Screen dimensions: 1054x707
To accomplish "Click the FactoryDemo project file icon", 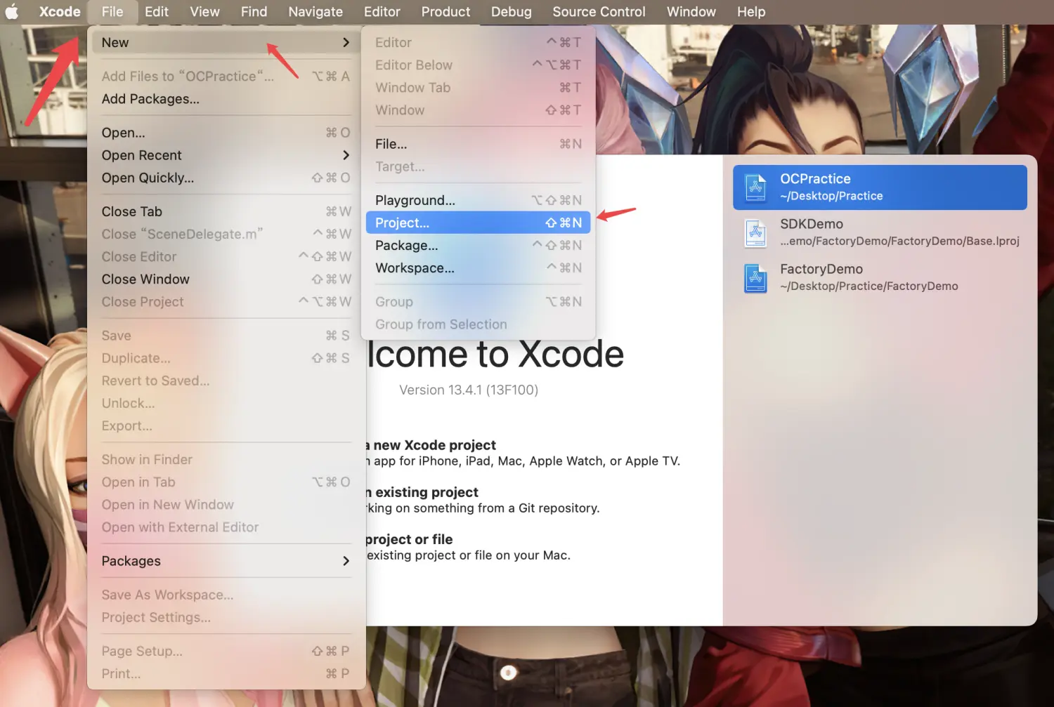I will pyautogui.click(x=755, y=278).
